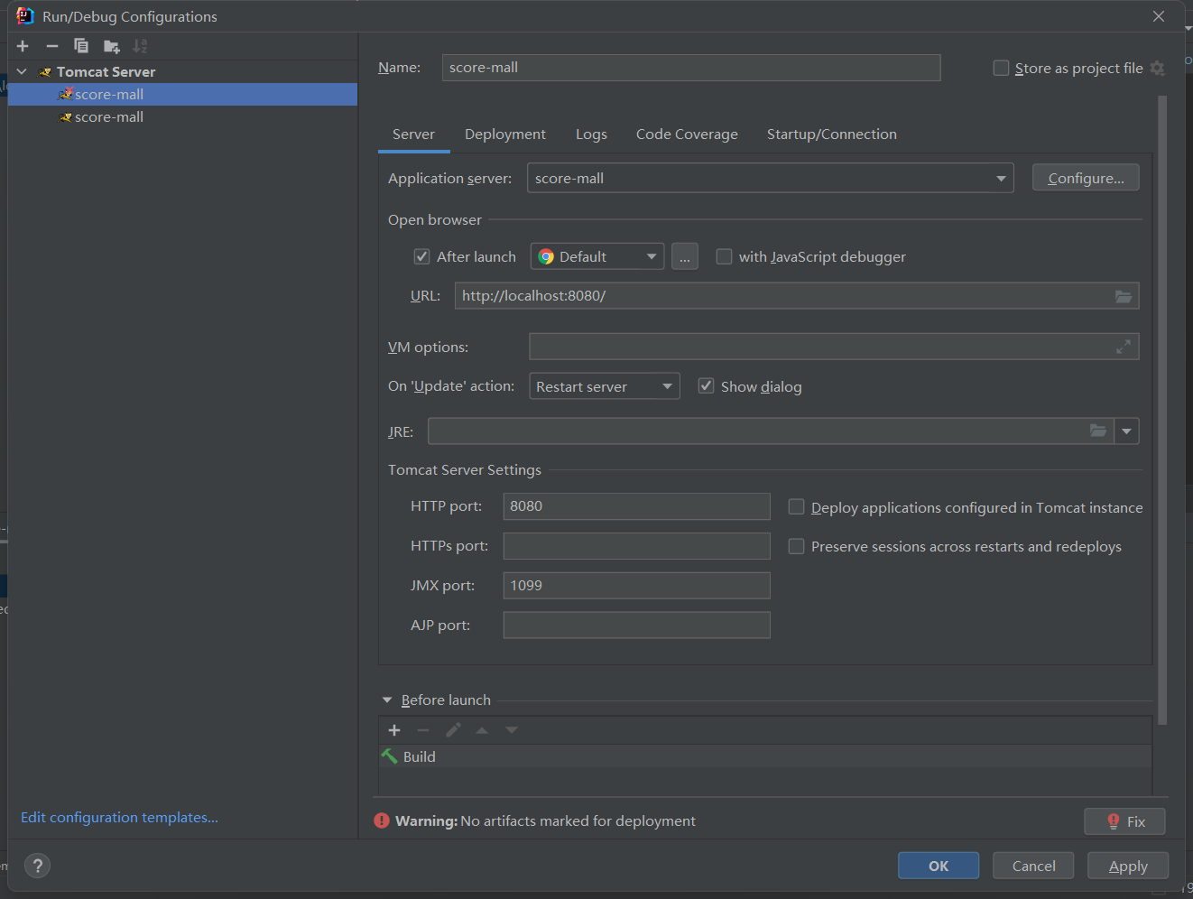Click the HTTP port input field
This screenshot has width=1193, height=899.
[x=636, y=506]
